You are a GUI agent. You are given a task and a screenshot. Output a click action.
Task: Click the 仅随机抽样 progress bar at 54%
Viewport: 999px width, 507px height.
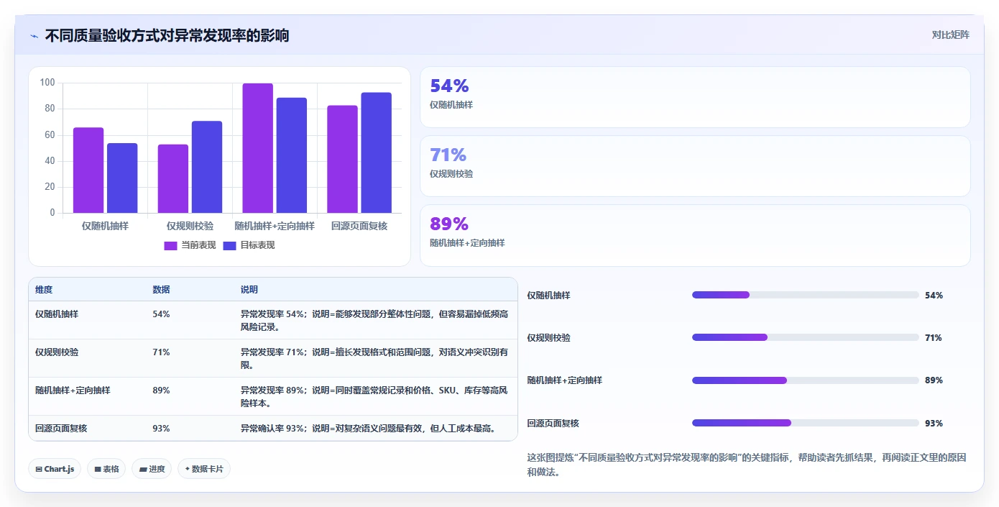tap(806, 295)
